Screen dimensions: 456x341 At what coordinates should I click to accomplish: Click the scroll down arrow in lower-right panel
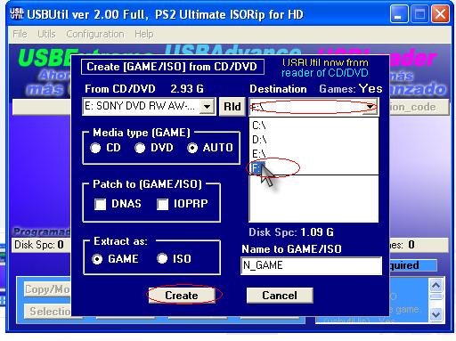[436, 314]
